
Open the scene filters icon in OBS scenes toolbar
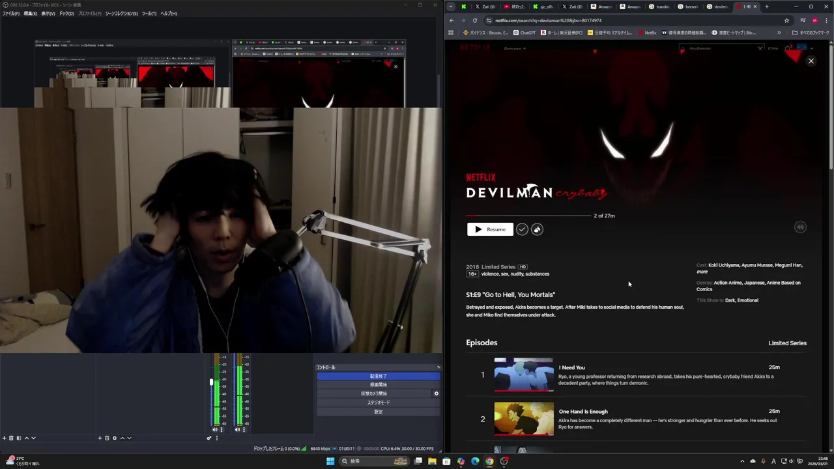click(19, 438)
